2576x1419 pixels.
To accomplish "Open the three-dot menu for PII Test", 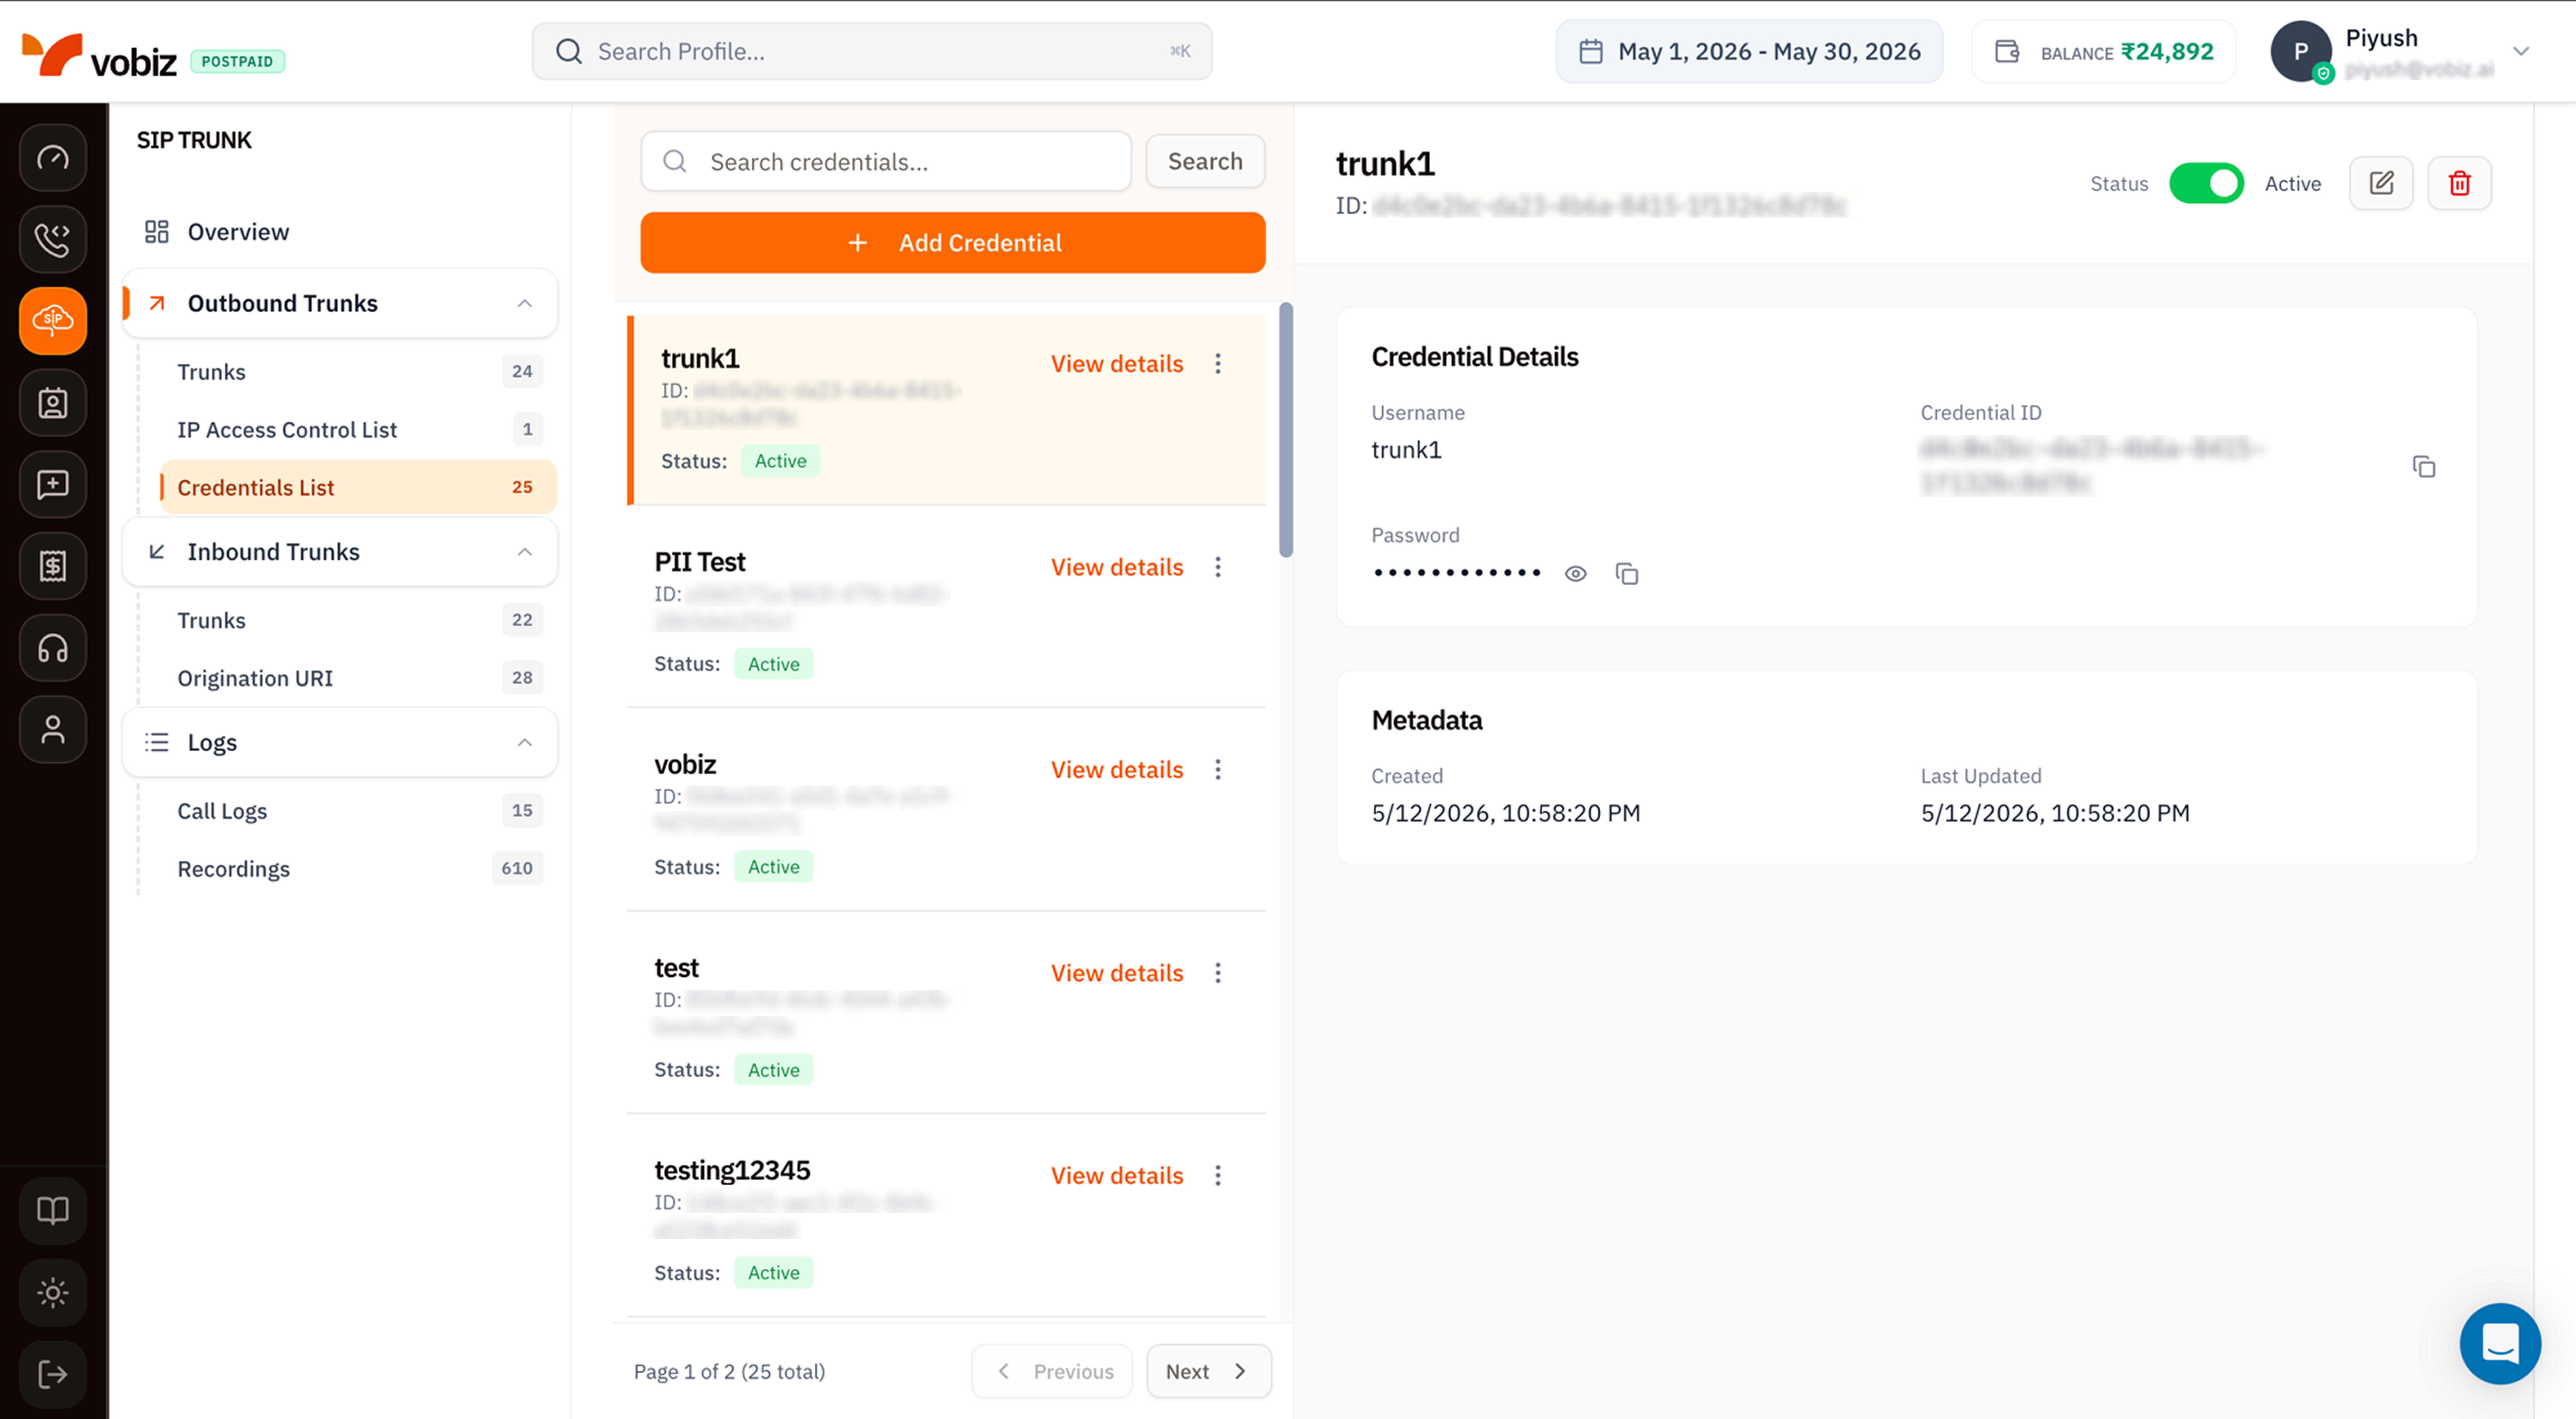I will click(1218, 567).
